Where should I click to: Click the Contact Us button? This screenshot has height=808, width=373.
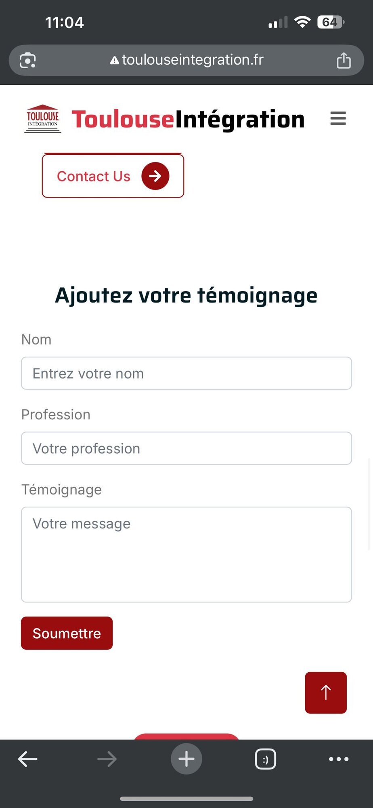point(94,176)
